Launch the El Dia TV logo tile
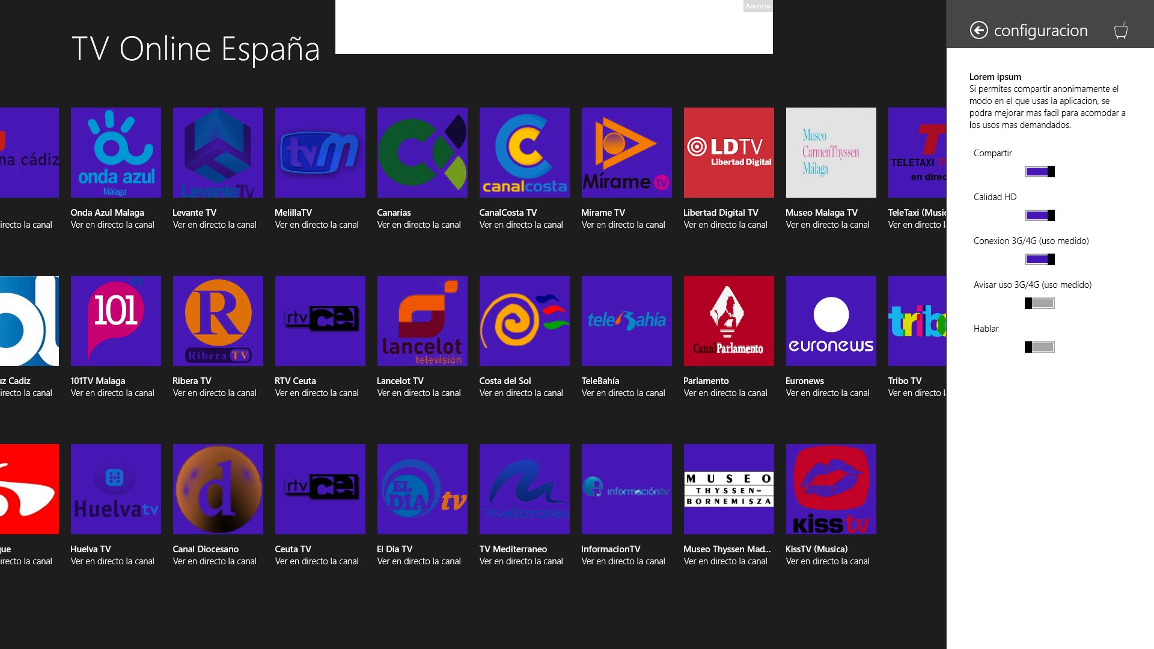Screen dimensions: 1154x649 pos(423,489)
